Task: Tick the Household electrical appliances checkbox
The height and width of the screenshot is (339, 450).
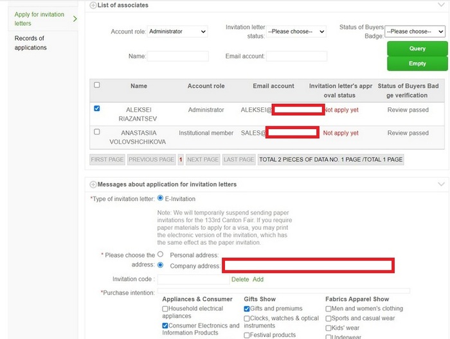Action: (165, 309)
